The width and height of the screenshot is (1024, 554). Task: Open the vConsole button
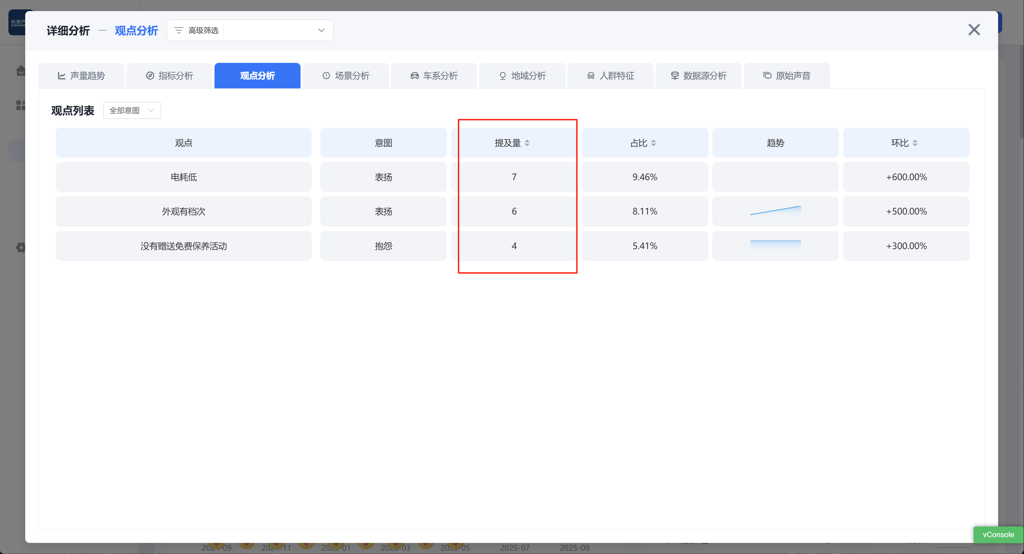tap(998, 535)
